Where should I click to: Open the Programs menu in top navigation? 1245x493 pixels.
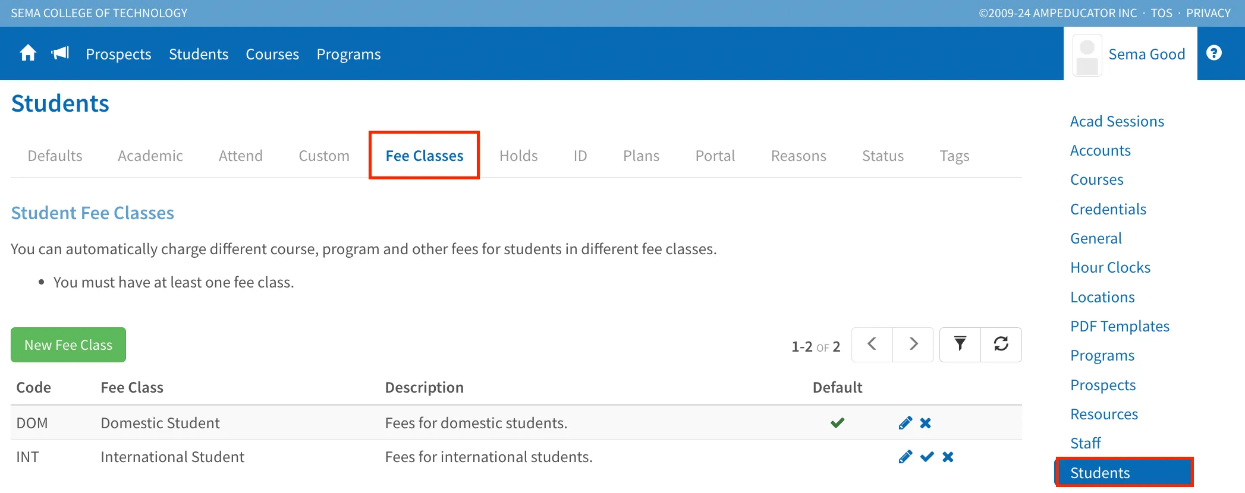pyautogui.click(x=348, y=54)
